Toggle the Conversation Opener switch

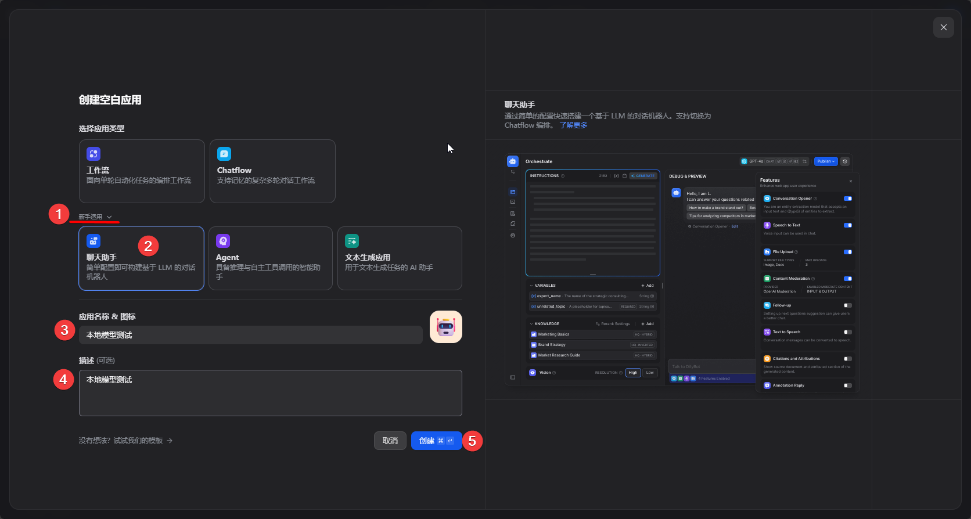(x=847, y=199)
